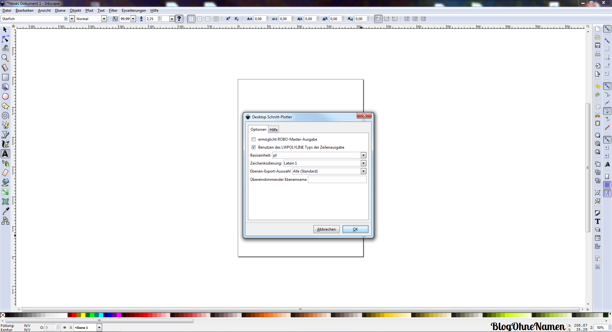Expand the Ebenen-Export-Auswahl dropdown
Viewport: 612px width, 332px height.
tap(363, 171)
